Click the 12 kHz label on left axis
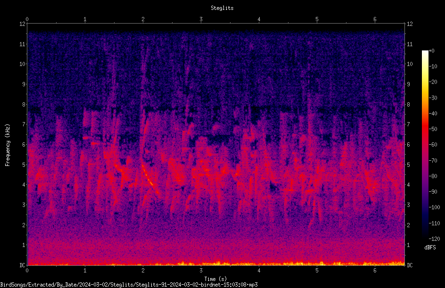This screenshot has height=288, width=445. pos(23,24)
